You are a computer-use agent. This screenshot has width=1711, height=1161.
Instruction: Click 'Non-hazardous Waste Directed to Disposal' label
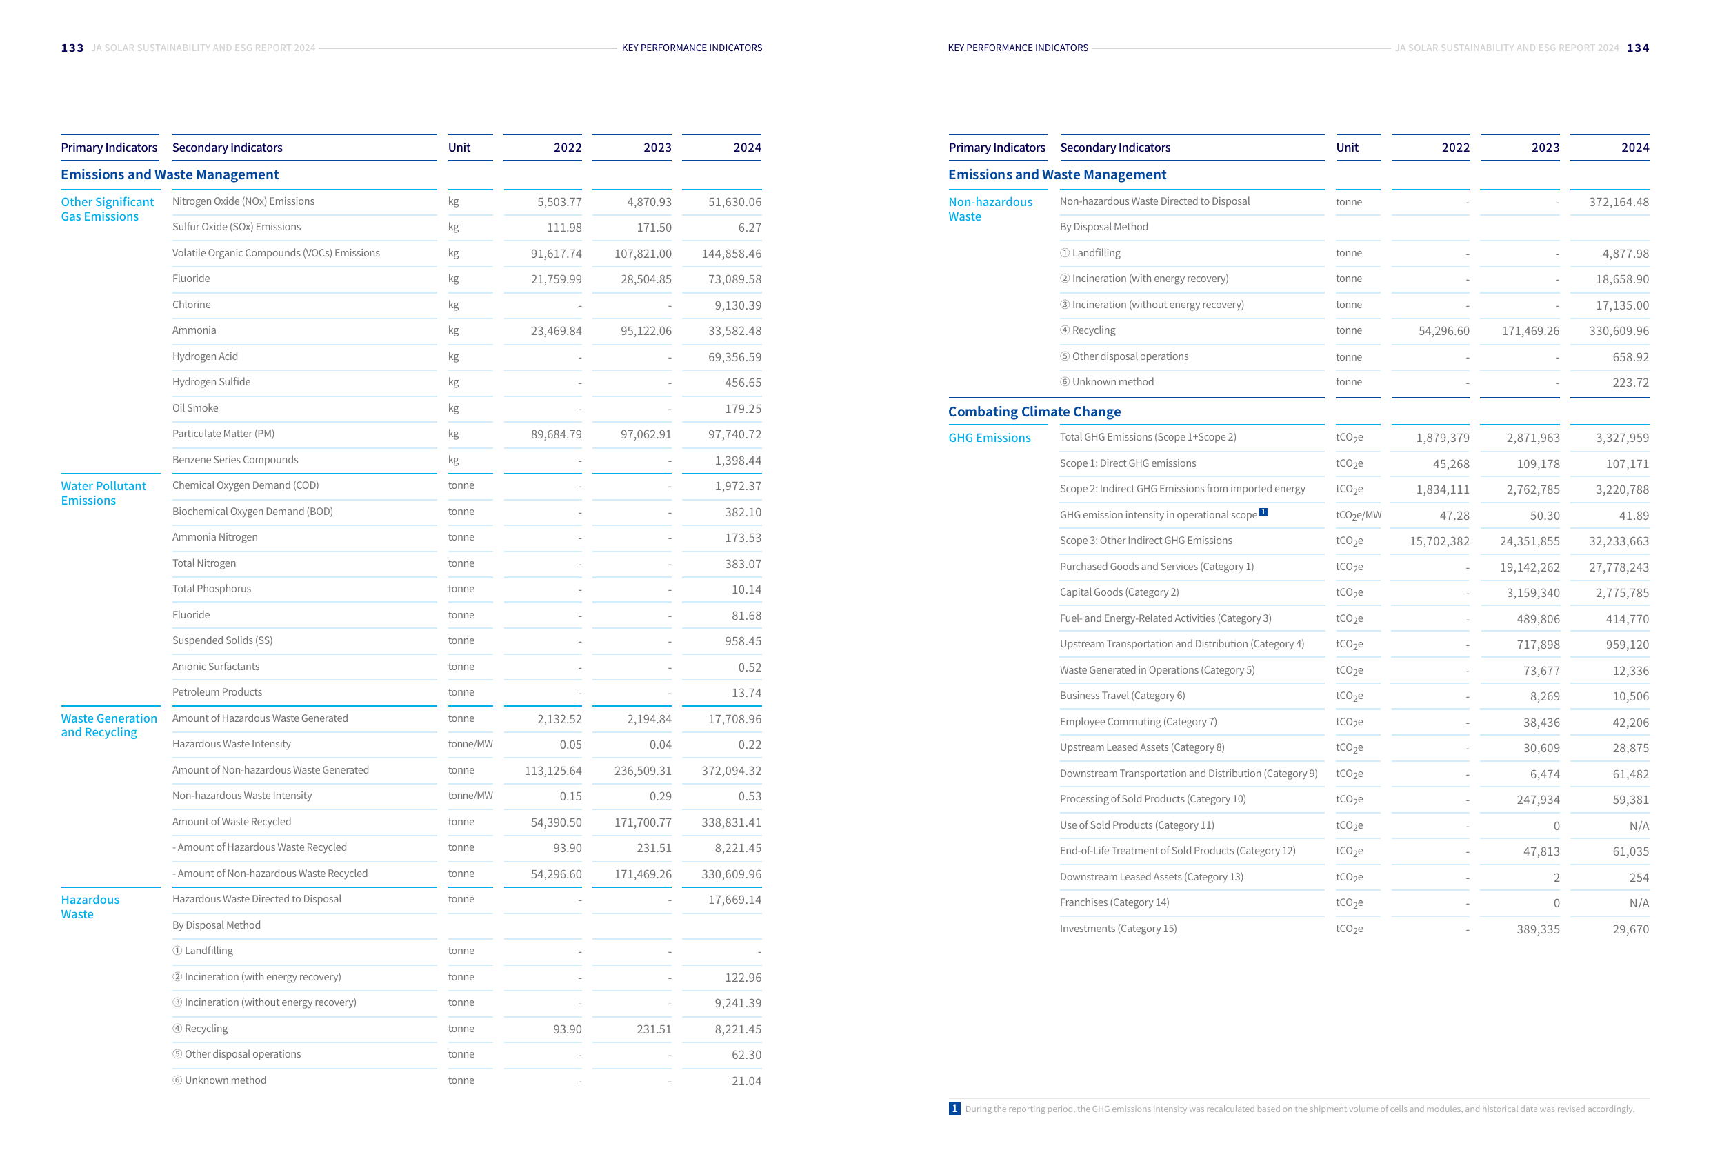pos(1154,201)
